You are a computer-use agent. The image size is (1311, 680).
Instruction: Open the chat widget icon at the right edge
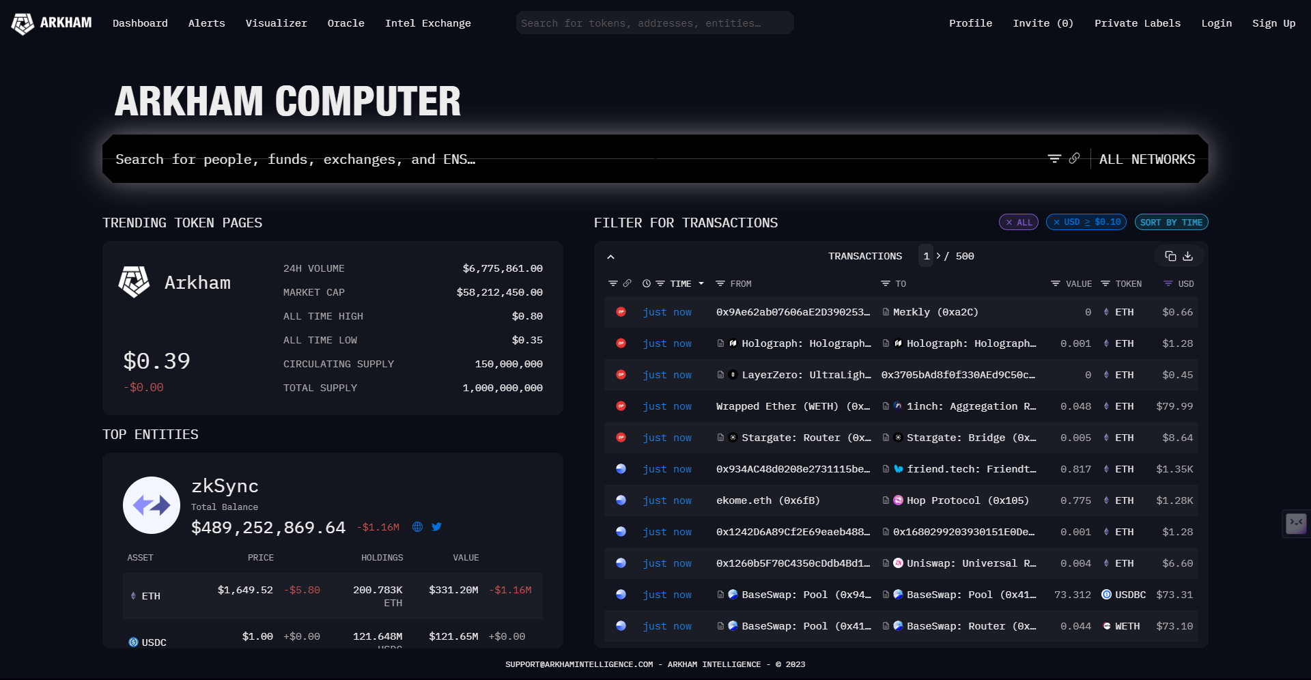[1296, 524]
